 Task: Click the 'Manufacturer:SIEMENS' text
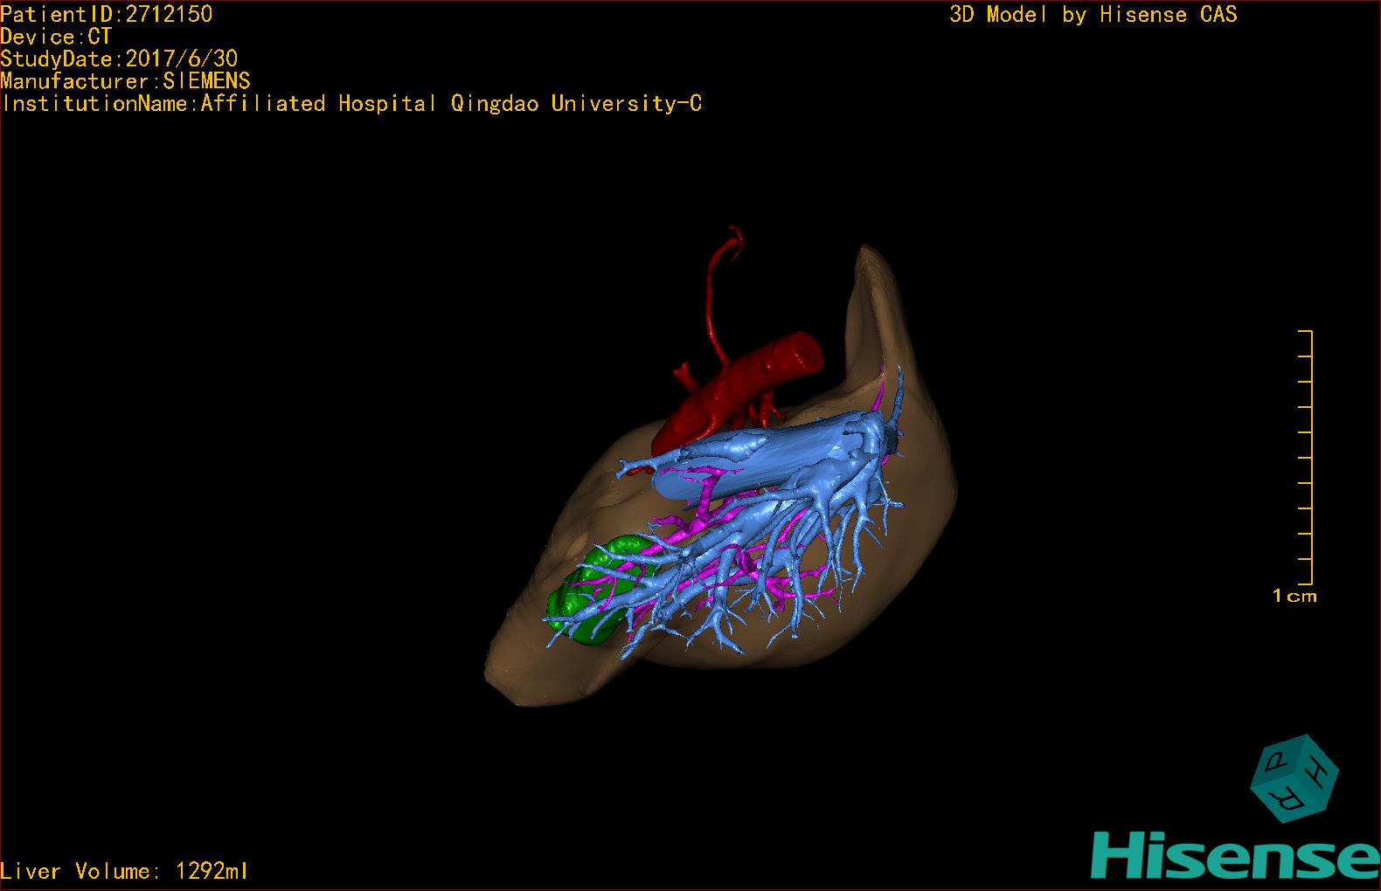(125, 81)
